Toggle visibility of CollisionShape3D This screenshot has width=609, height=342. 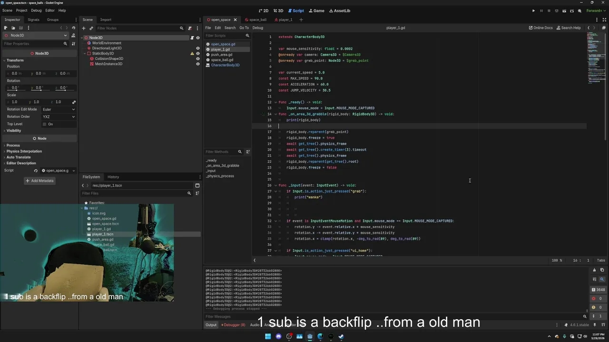click(x=198, y=58)
